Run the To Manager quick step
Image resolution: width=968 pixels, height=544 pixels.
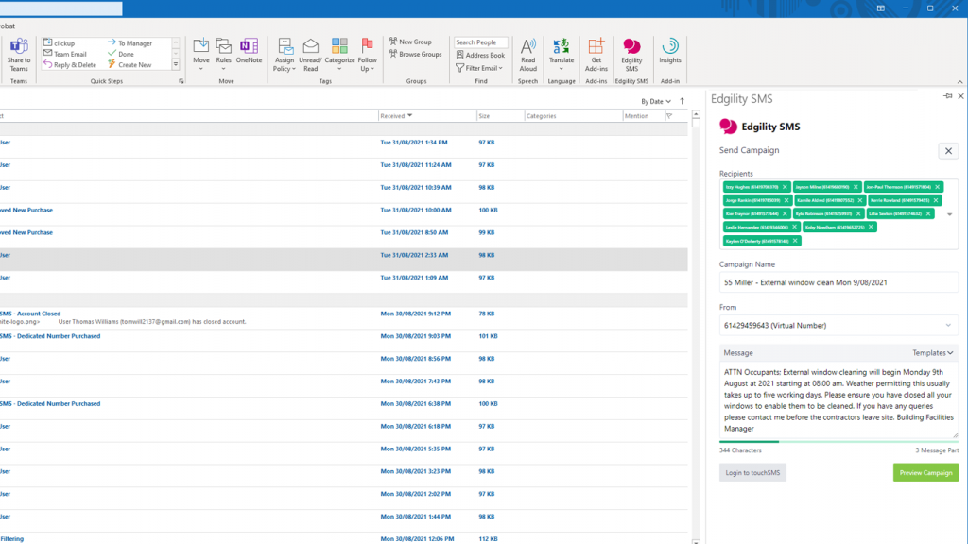130,43
